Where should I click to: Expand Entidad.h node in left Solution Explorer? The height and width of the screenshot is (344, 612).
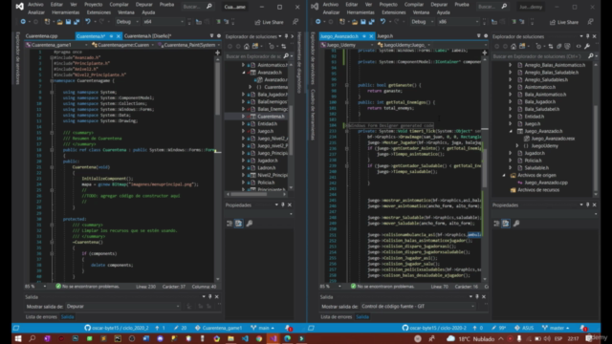pos(243,123)
